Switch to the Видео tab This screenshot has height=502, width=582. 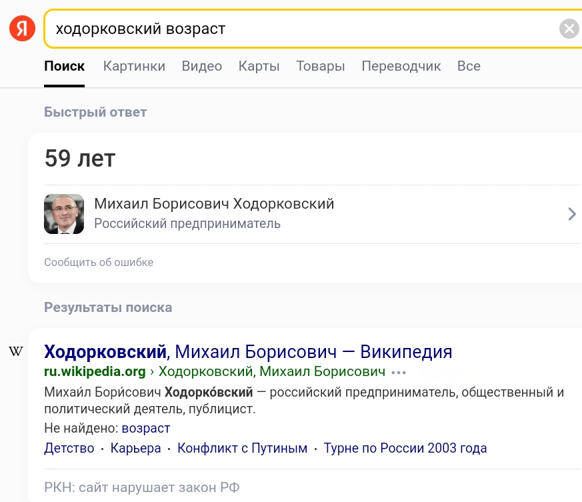click(x=201, y=66)
